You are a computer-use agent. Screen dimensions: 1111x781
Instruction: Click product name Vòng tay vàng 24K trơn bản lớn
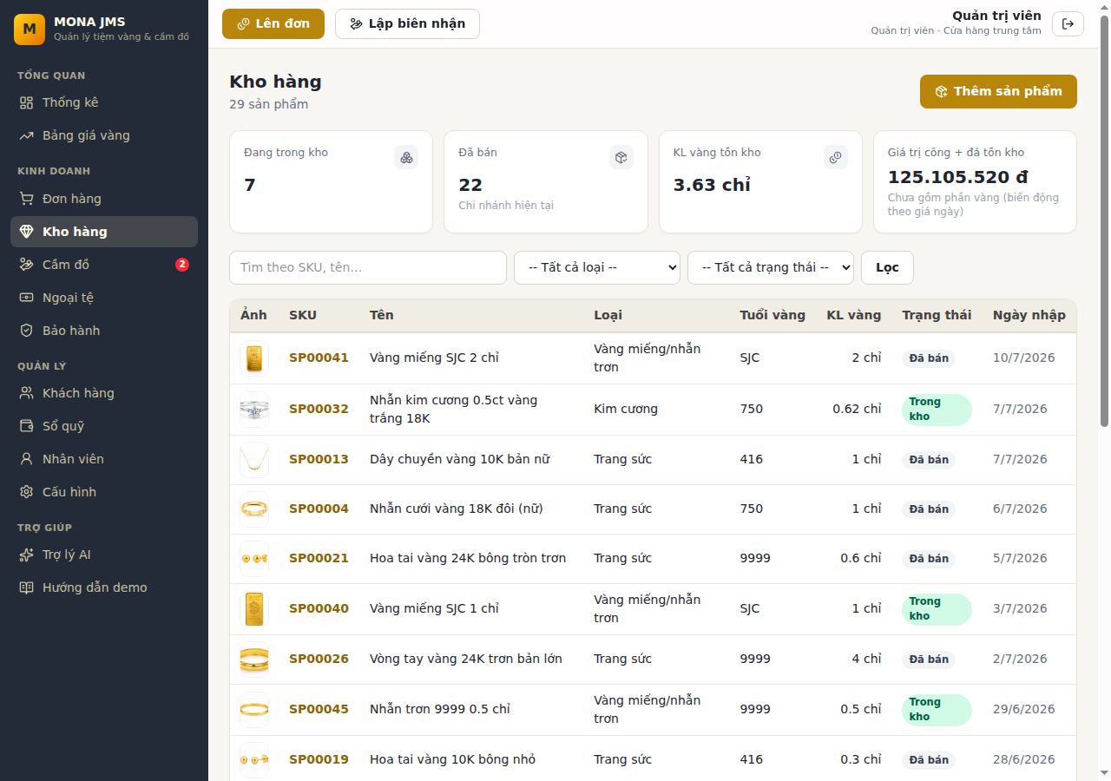(466, 659)
